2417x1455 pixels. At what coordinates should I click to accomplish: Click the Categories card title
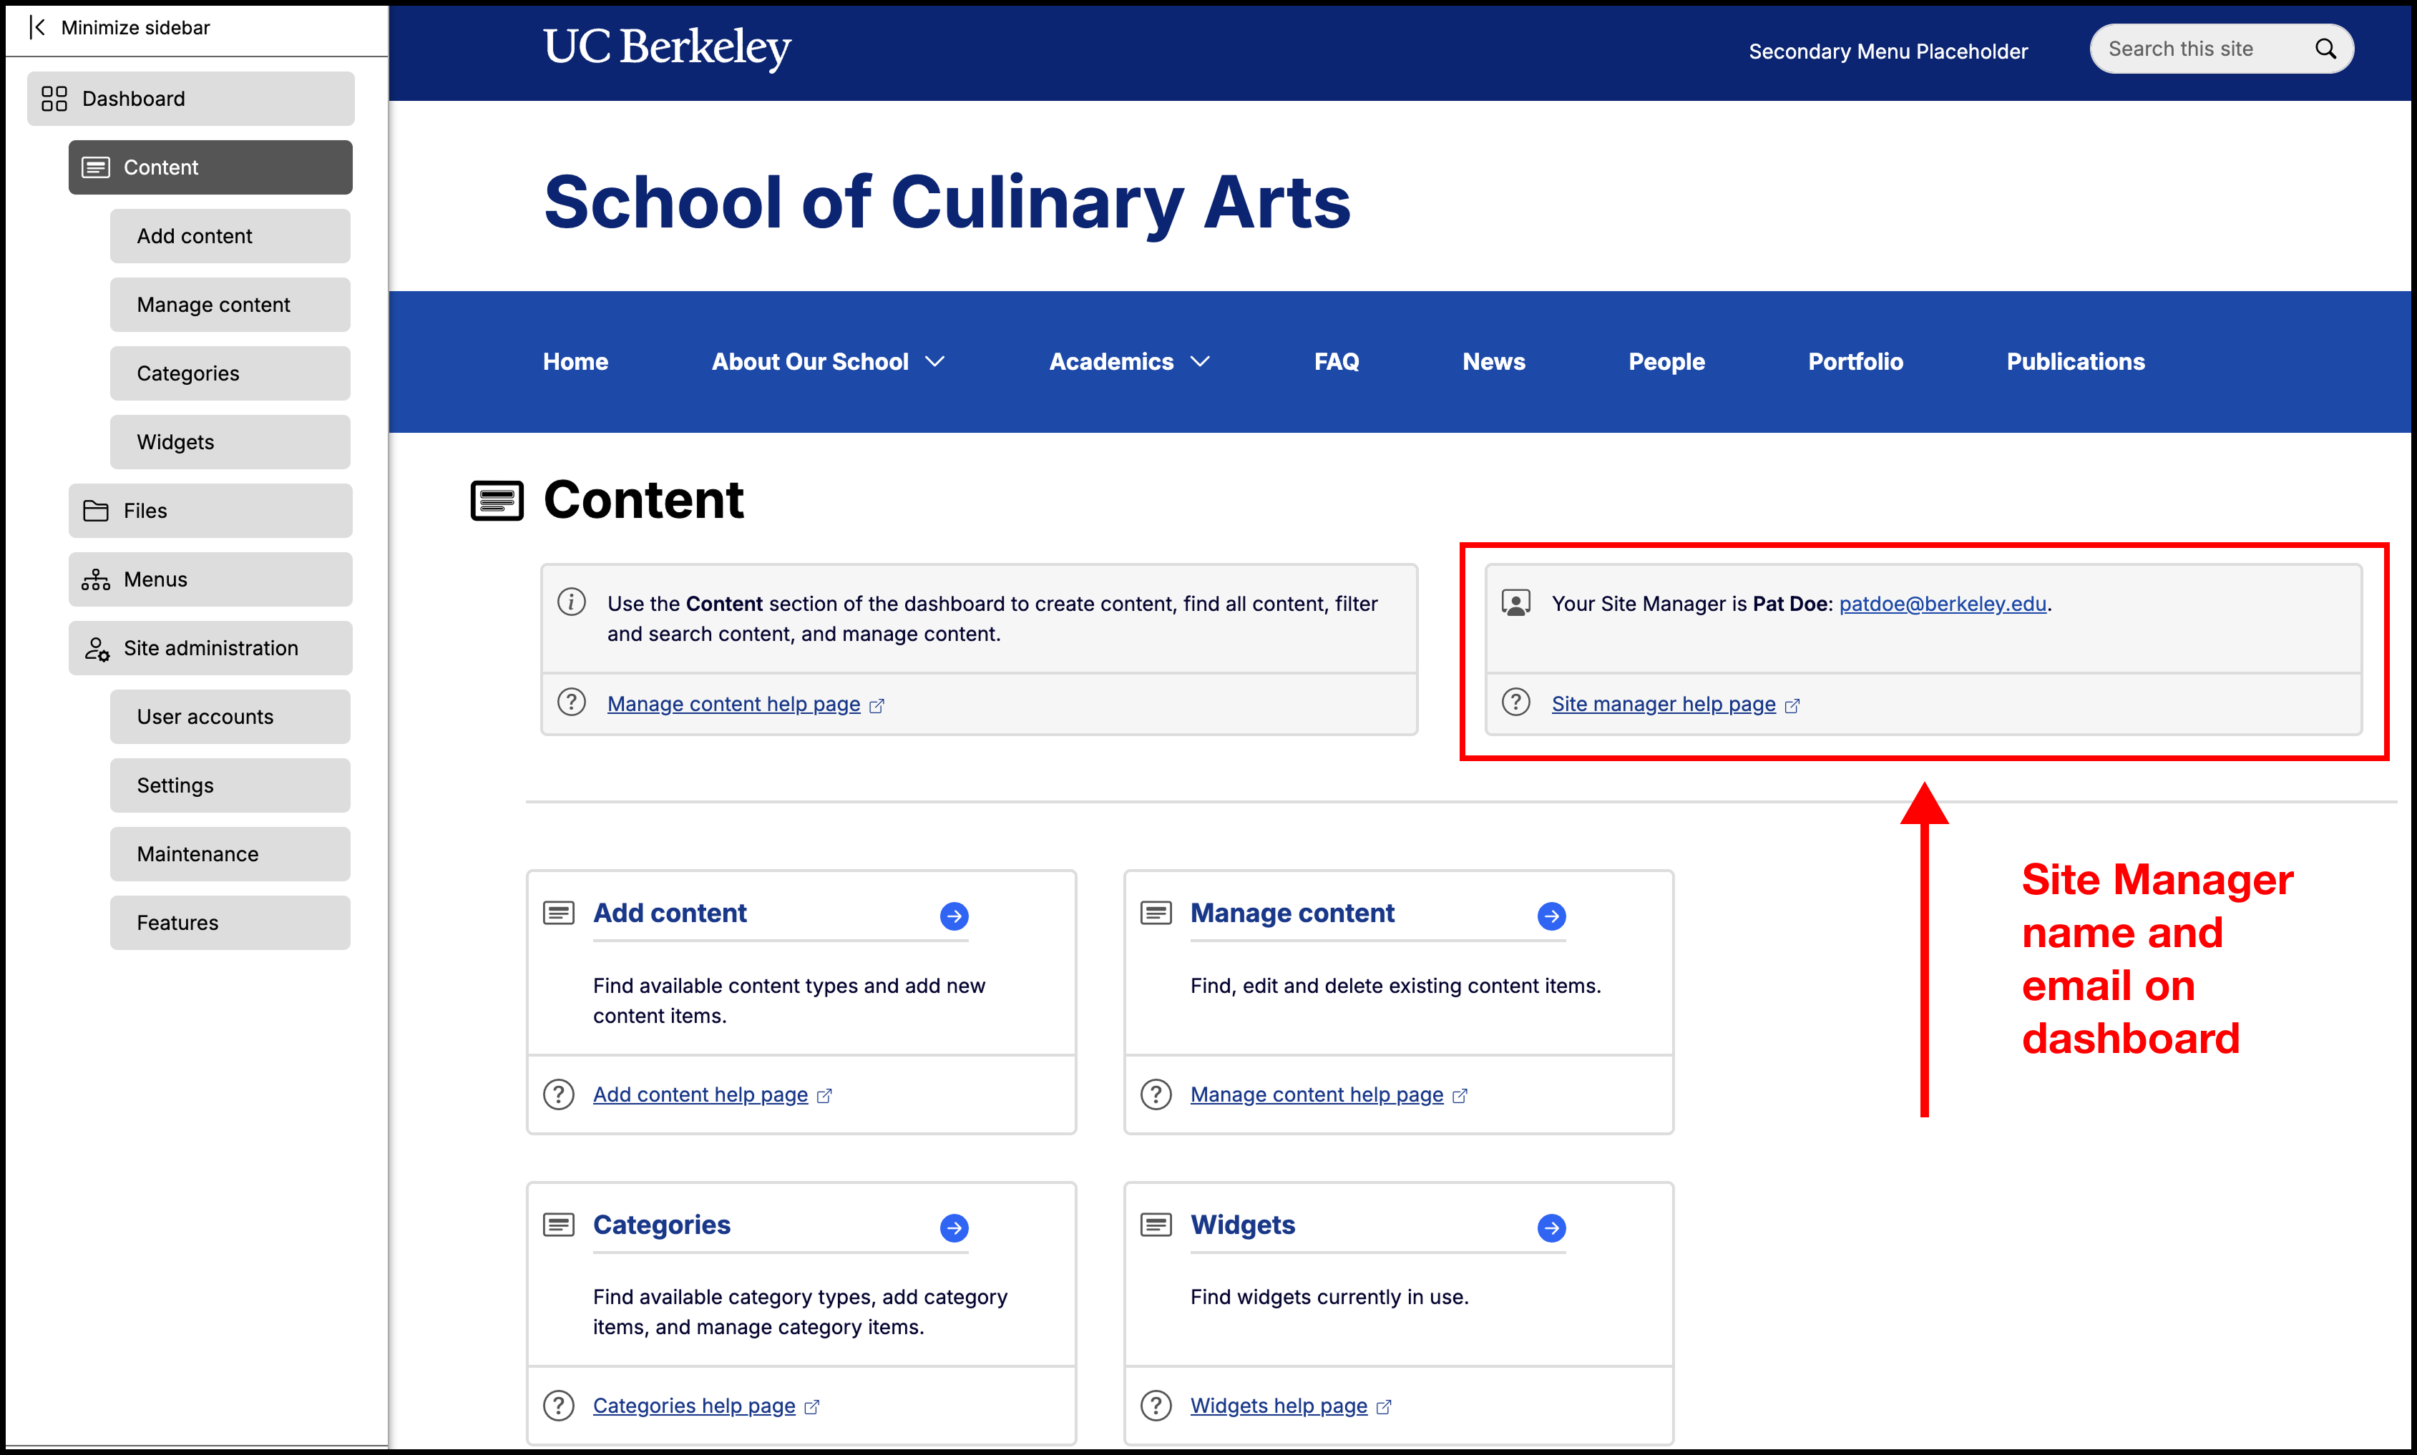coord(662,1225)
